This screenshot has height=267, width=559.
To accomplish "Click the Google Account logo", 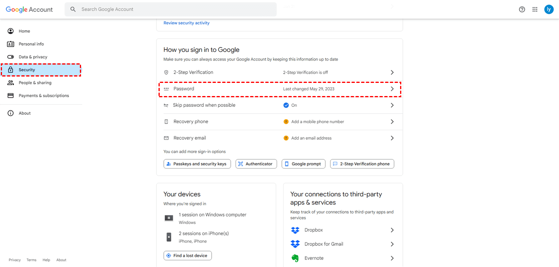I will pos(29,10).
